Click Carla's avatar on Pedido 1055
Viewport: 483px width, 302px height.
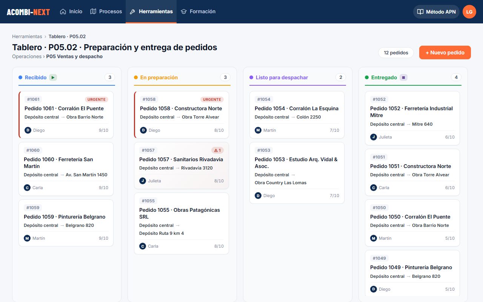coord(142,246)
